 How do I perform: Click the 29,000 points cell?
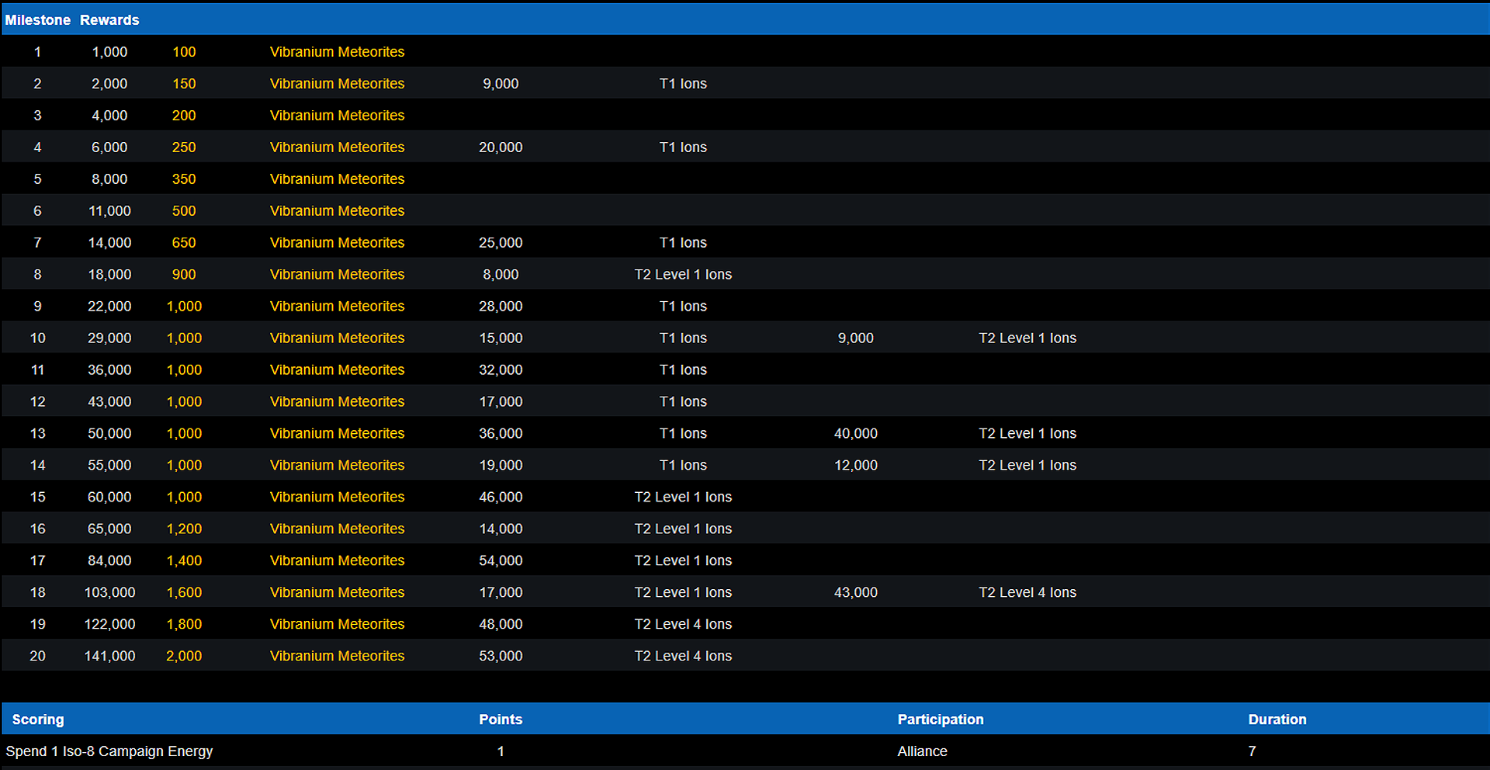point(109,338)
